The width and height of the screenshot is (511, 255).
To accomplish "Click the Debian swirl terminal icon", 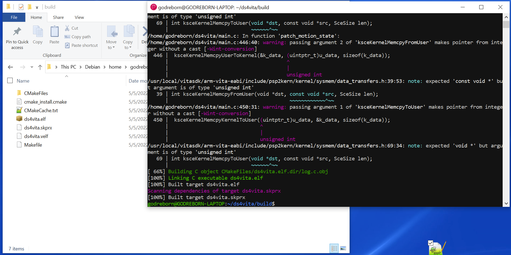I will (153, 7).
